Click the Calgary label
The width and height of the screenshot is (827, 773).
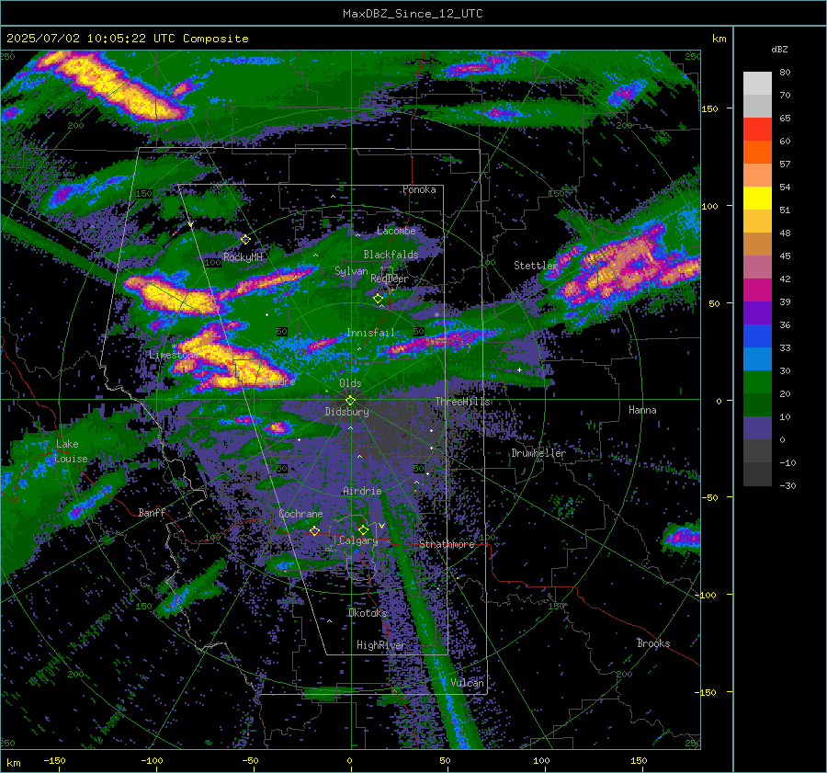tap(358, 540)
